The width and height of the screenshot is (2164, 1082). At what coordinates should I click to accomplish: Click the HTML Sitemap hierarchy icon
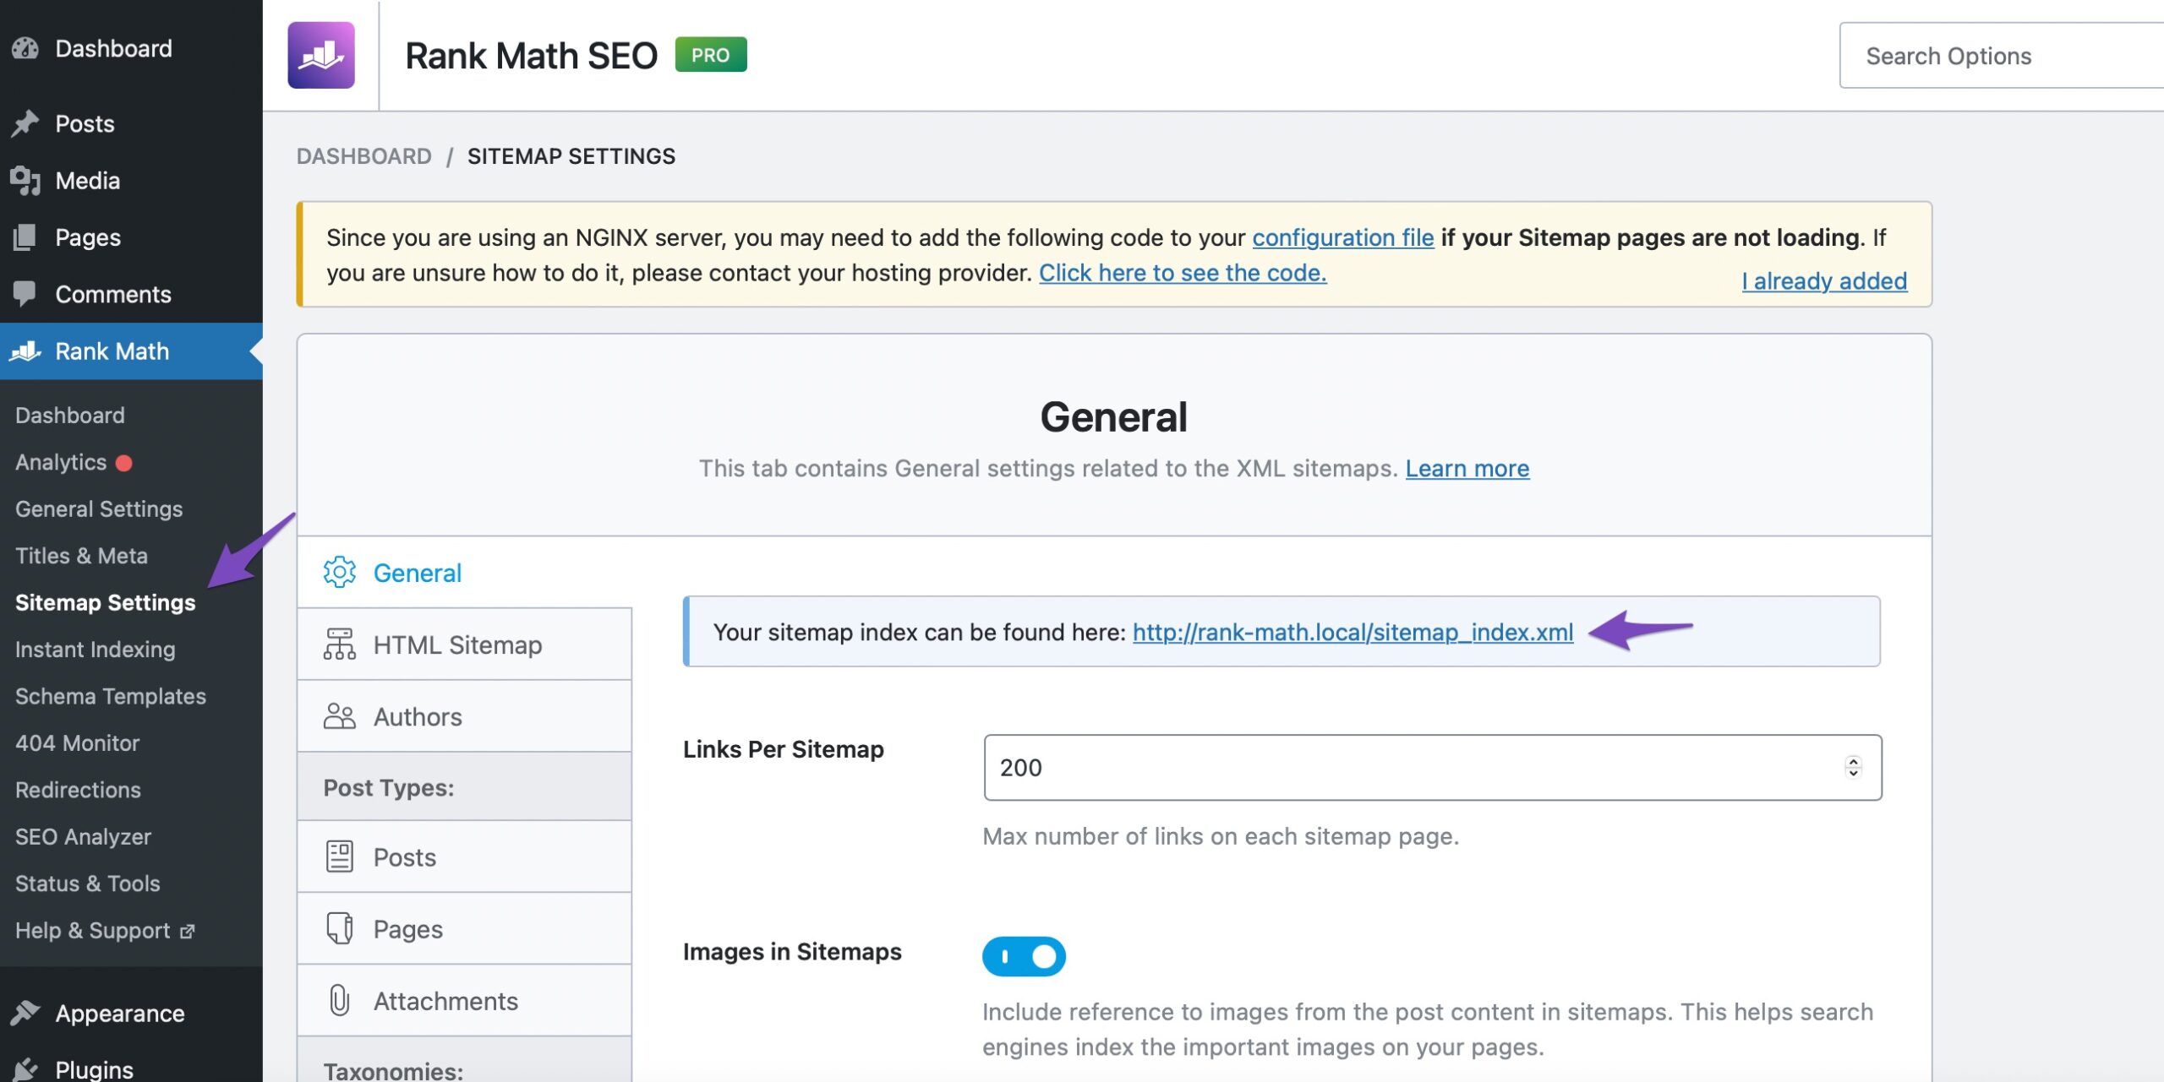point(340,644)
